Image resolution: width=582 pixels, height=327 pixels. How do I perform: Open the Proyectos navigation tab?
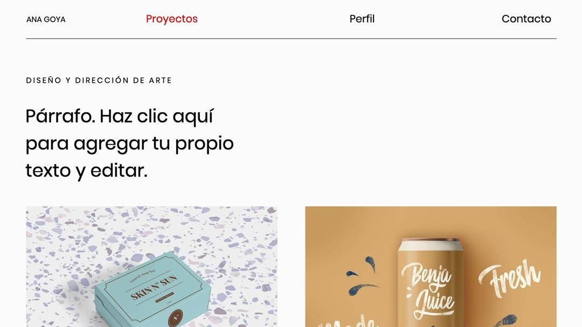click(x=171, y=19)
